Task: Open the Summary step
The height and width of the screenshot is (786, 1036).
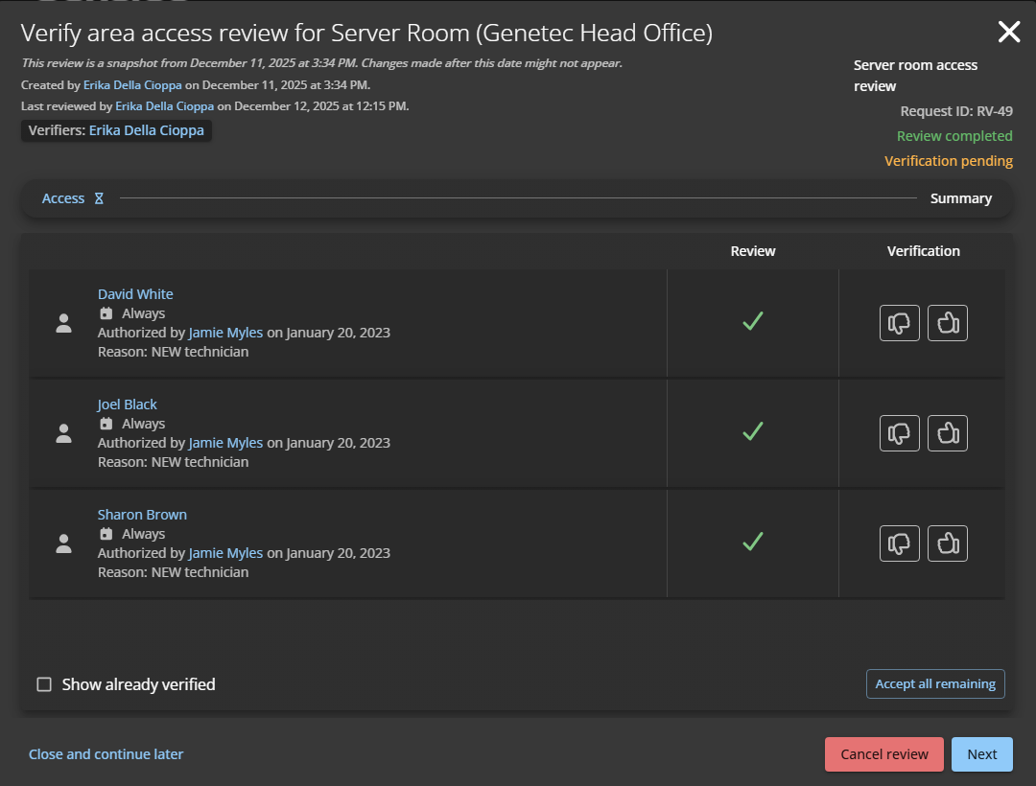Action: coord(961,198)
